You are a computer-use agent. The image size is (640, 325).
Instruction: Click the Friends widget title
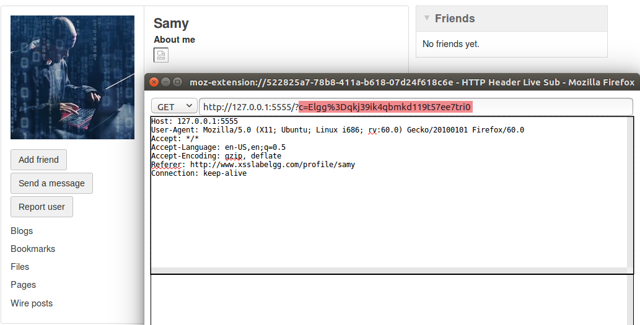point(455,19)
